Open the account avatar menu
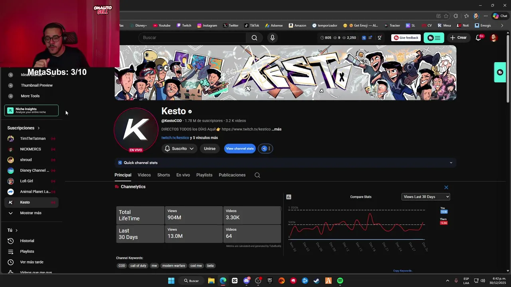 pos(494,37)
